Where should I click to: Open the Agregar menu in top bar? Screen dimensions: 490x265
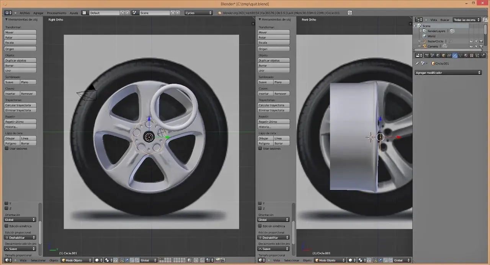(38, 13)
